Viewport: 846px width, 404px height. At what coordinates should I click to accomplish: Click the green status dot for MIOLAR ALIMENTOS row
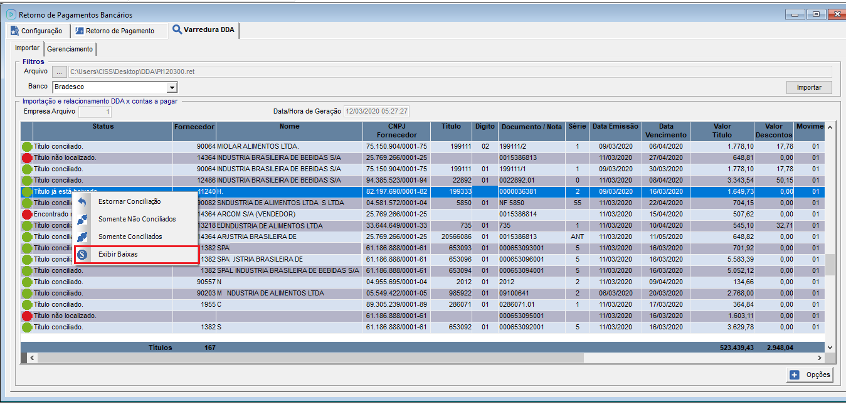[x=27, y=147]
